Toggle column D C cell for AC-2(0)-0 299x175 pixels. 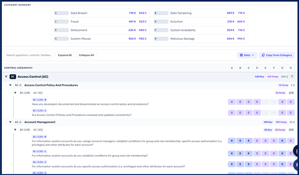point(257,141)
